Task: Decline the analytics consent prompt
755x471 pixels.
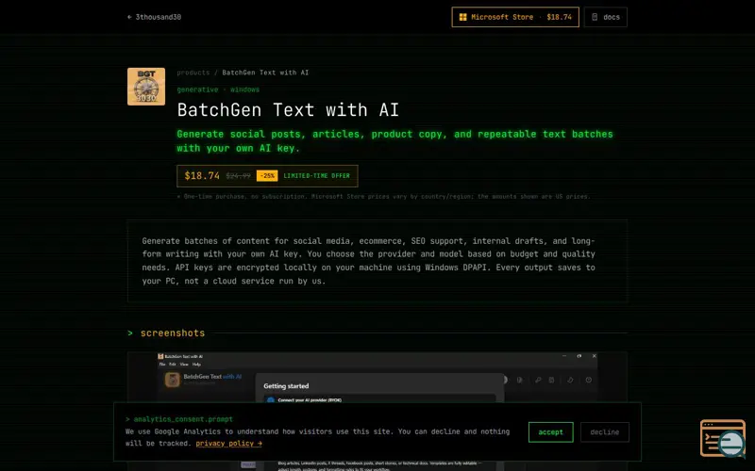Action: pos(605,432)
